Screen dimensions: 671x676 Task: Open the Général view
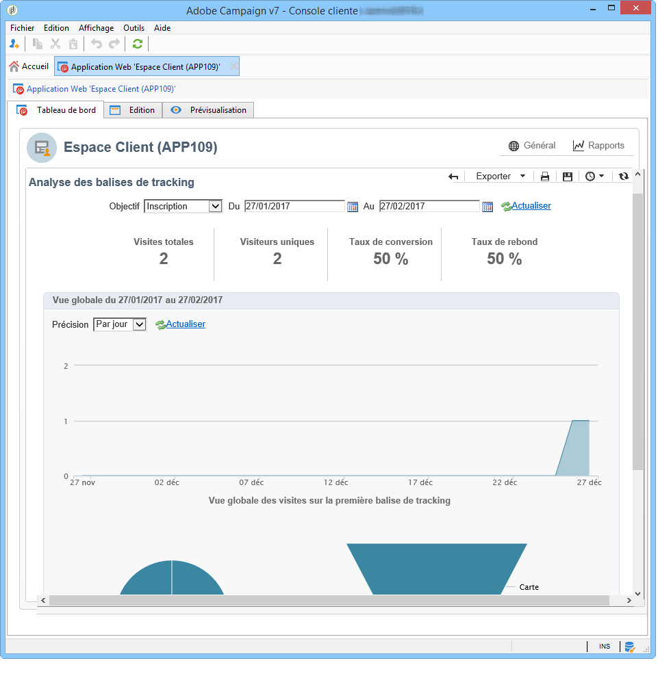pos(532,146)
